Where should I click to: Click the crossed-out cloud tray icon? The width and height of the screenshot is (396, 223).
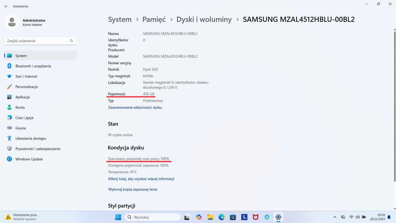click(x=343, y=217)
